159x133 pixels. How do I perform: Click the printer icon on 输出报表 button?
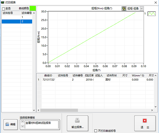point(78,121)
